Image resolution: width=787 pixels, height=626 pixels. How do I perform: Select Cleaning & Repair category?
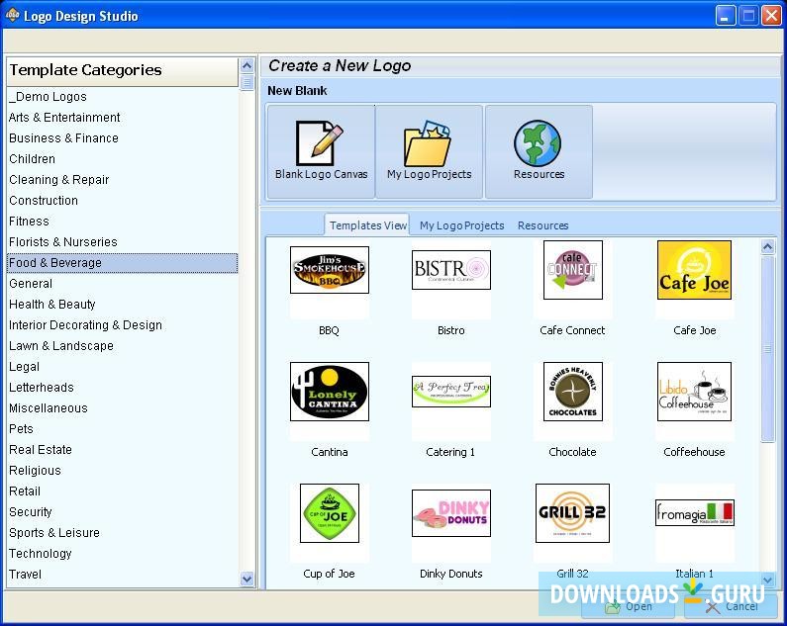122,180
